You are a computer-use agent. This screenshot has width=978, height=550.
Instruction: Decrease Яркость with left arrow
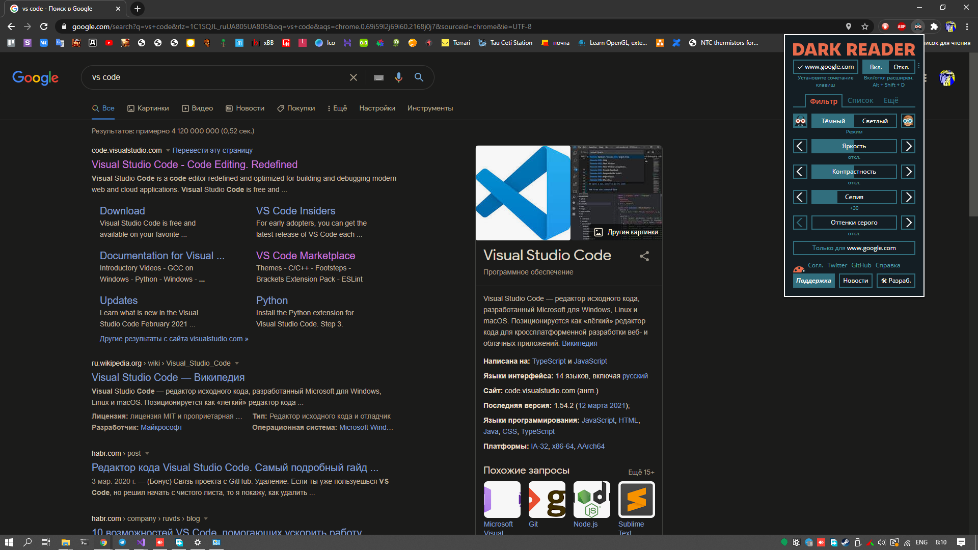pyautogui.click(x=800, y=146)
